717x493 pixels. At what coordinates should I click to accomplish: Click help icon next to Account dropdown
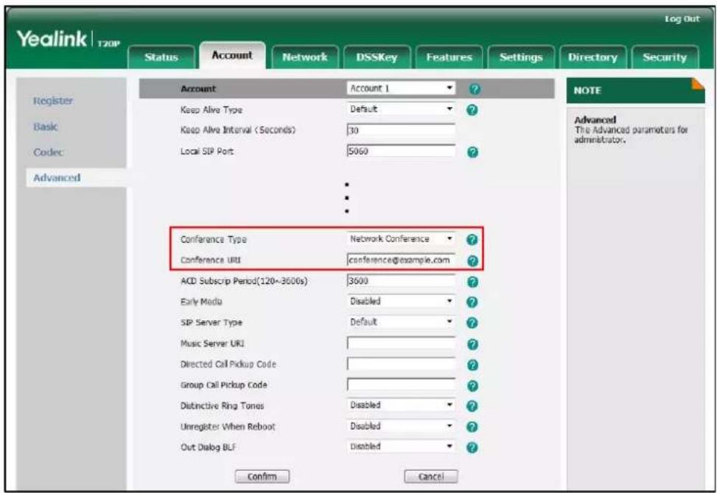(x=475, y=89)
